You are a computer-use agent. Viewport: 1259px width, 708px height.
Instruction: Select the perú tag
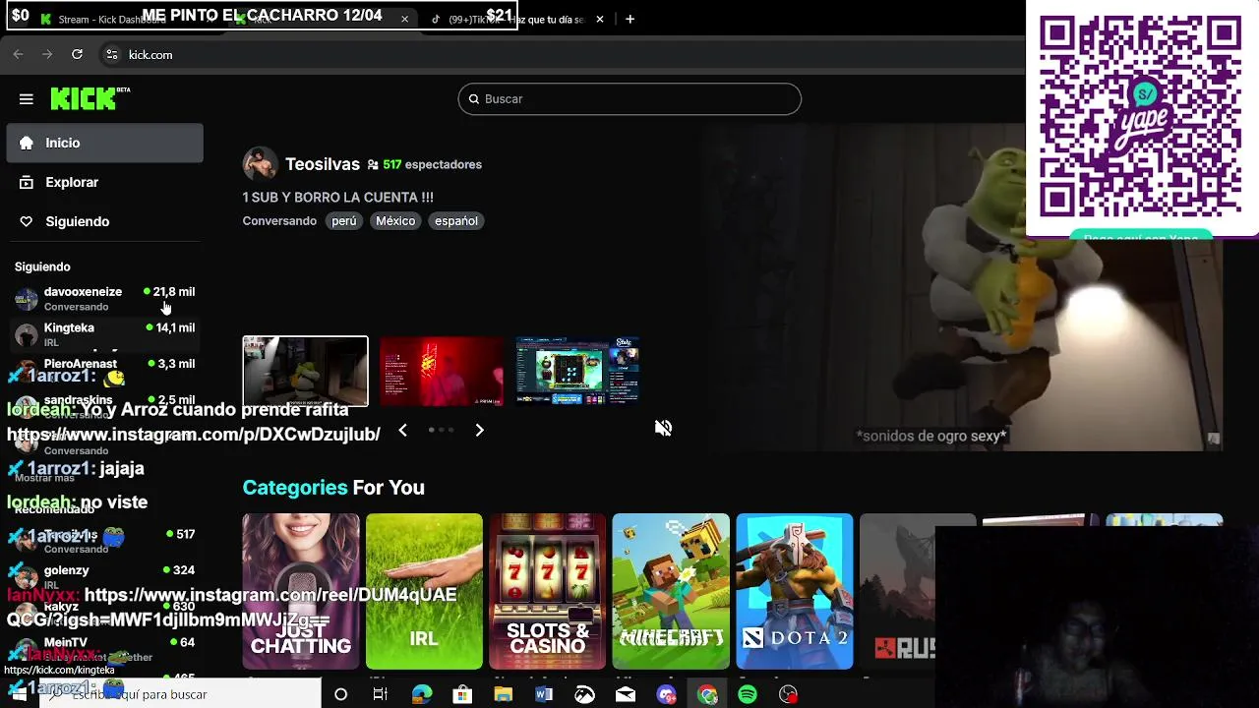(x=344, y=221)
